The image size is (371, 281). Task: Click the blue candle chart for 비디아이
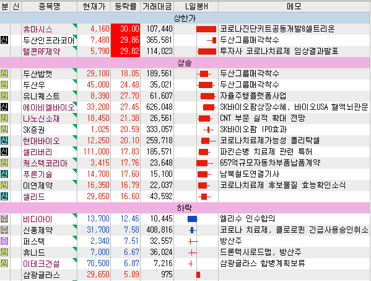(x=192, y=219)
